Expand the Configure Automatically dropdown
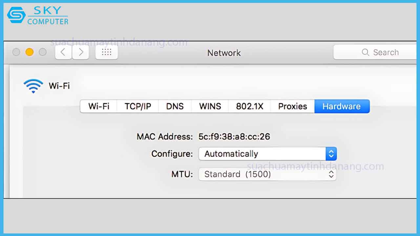Screen dimensions: 420x236 tap(267, 154)
